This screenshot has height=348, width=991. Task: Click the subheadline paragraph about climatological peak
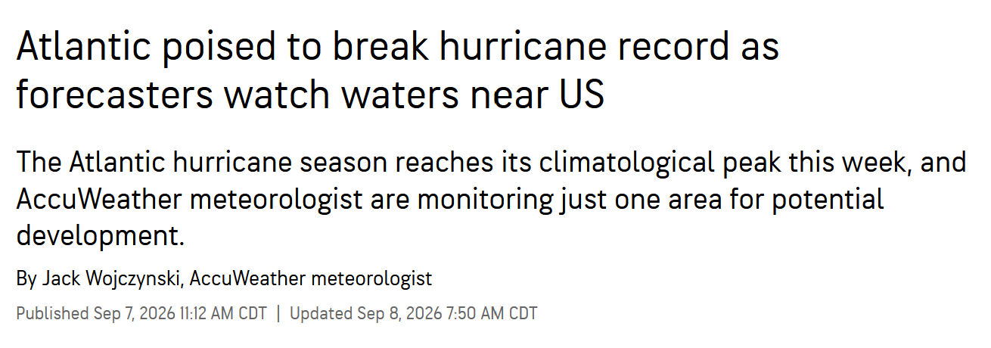pyautogui.click(x=491, y=200)
